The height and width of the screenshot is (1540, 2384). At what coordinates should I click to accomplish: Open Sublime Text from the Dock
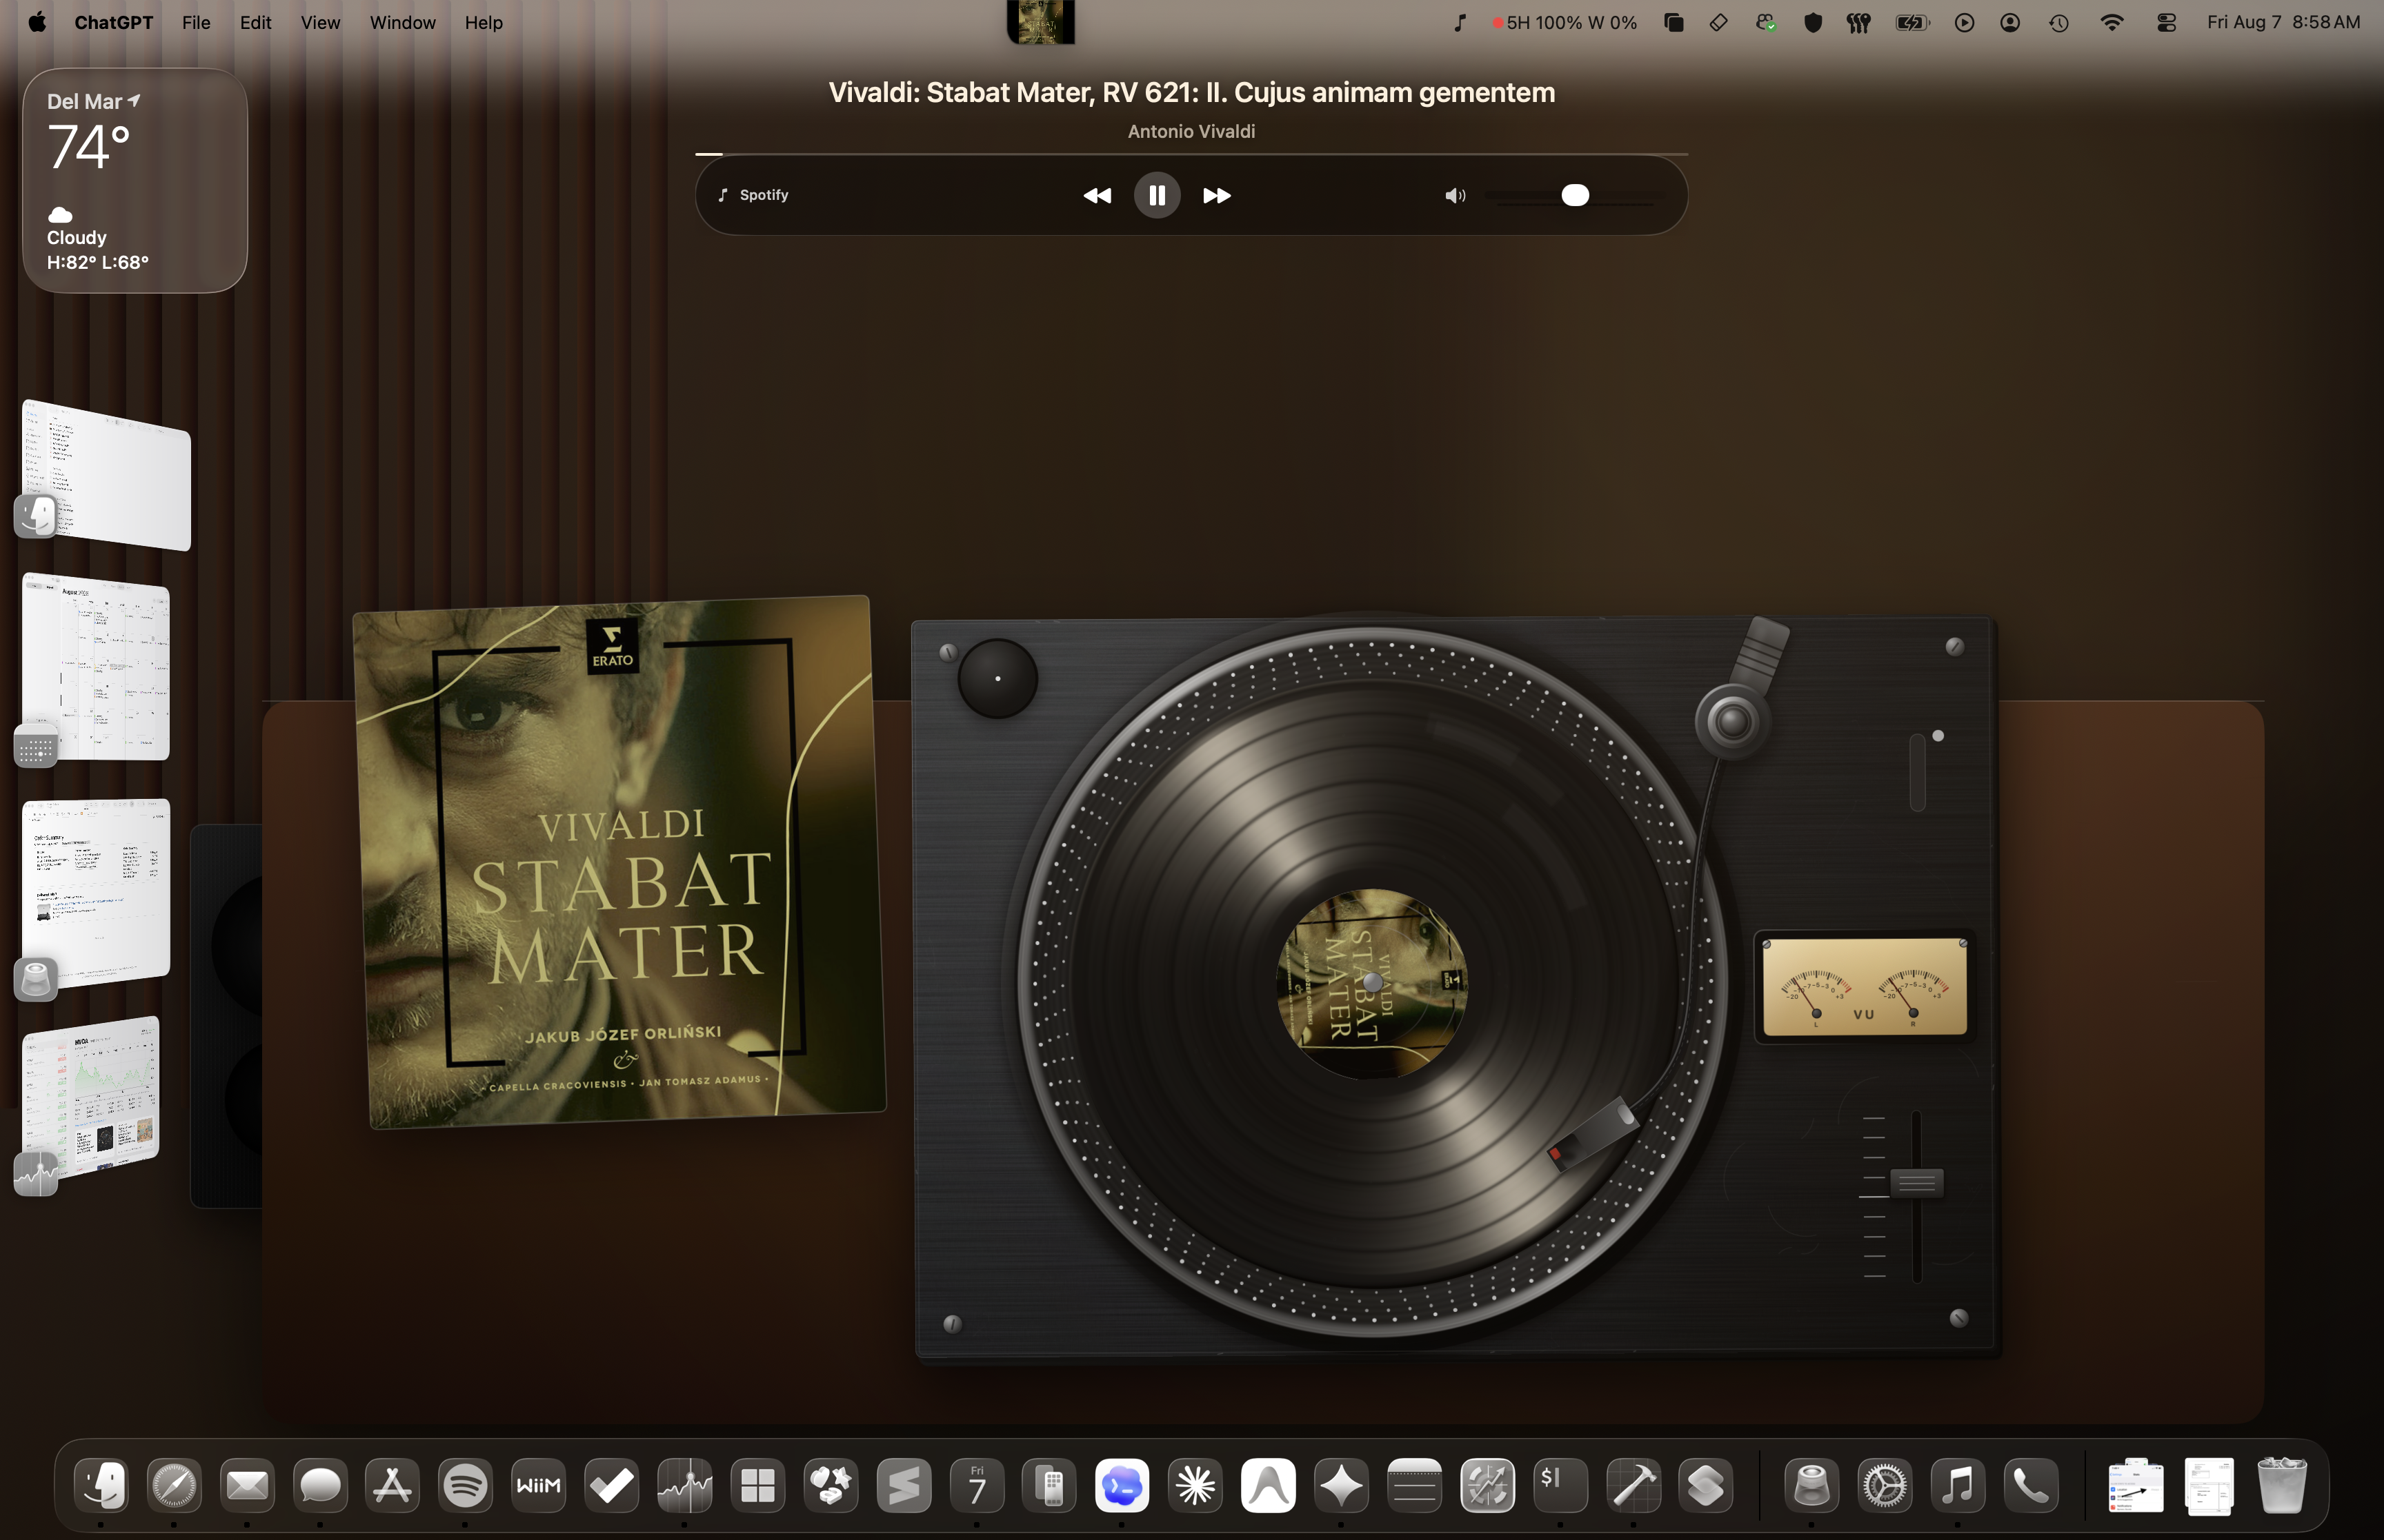(x=904, y=1485)
